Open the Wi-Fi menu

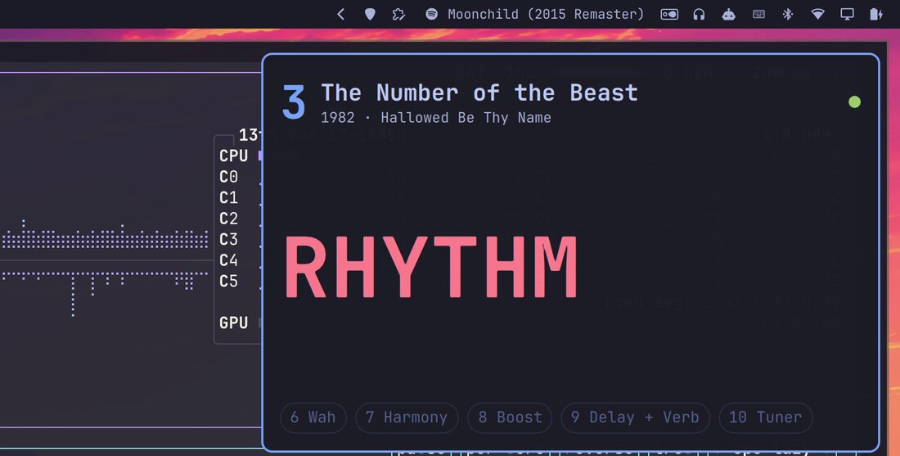[x=818, y=15]
